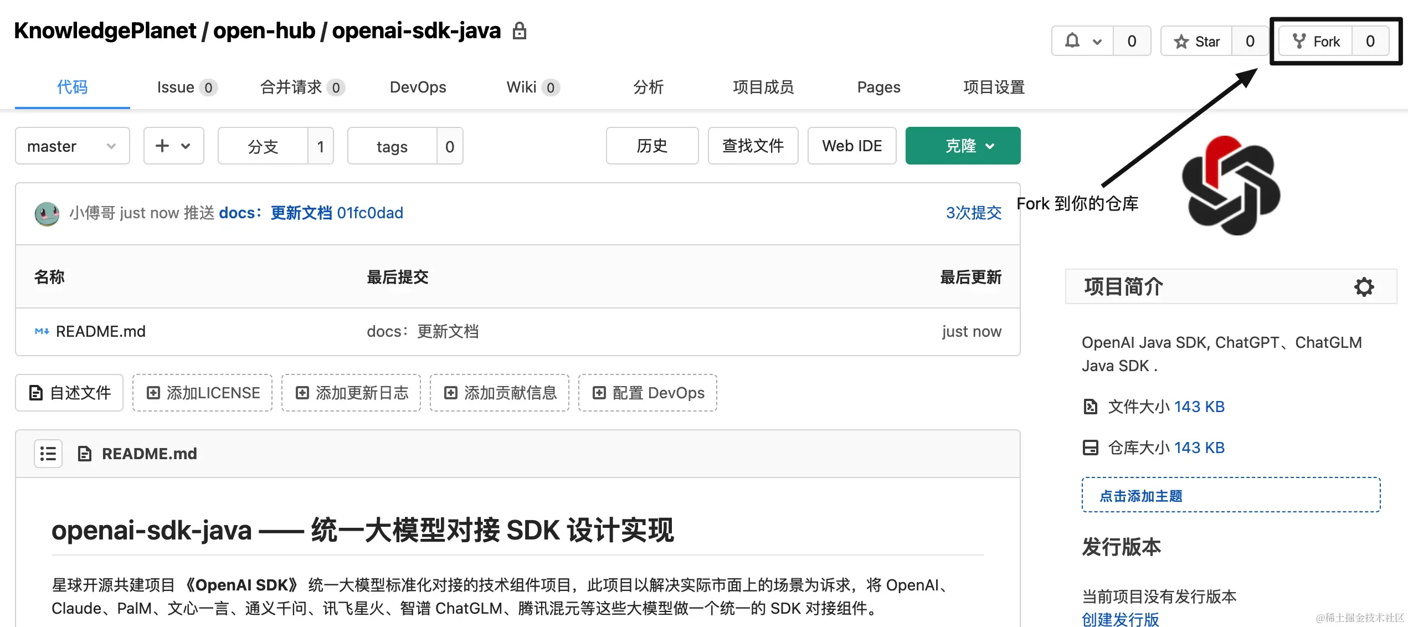Open the Pages tab
Viewport: 1408px width, 627px height.
[878, 87]
